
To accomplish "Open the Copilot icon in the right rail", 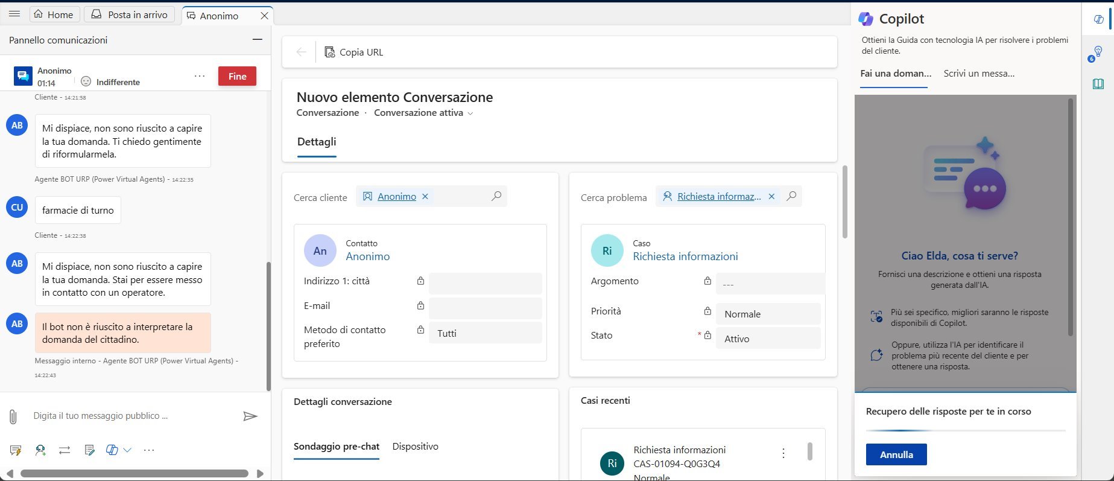I will click(1098, 19).
